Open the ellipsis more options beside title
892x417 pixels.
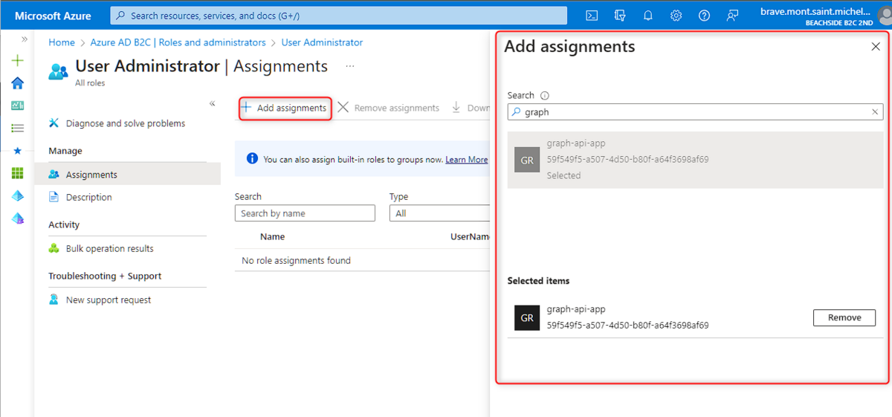tap(350, 66)
